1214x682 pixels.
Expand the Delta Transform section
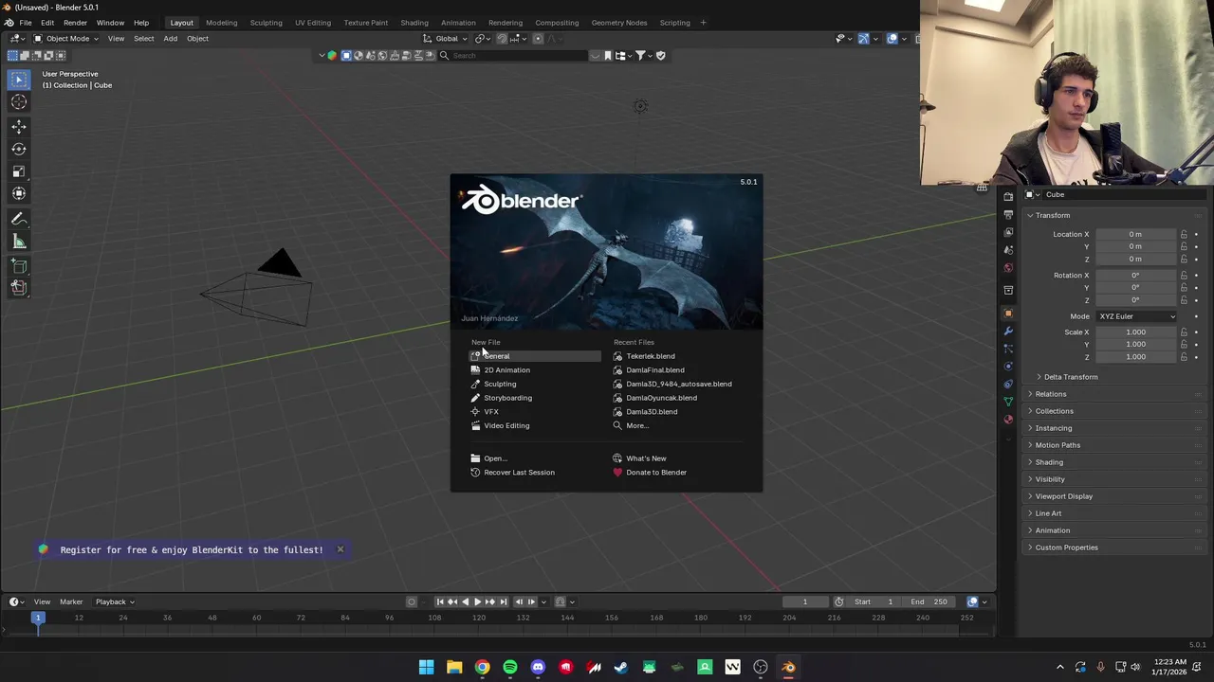(x=1070, y=377)
